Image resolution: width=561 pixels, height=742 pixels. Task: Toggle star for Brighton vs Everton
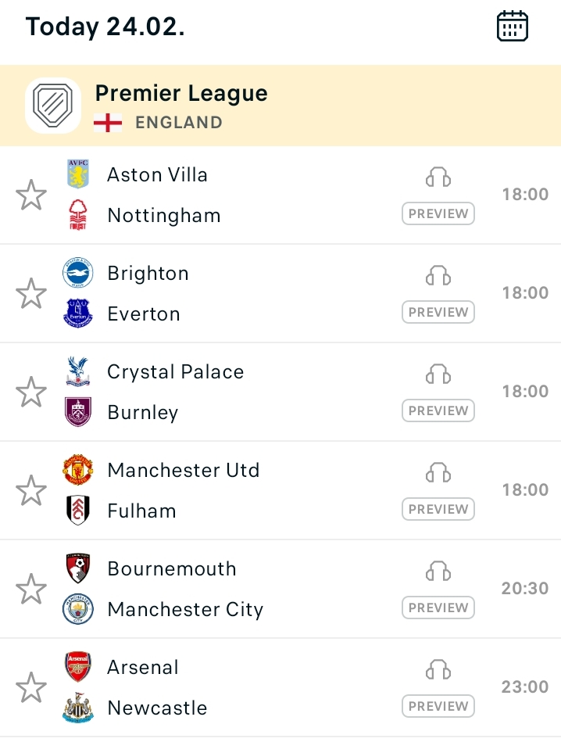31,293
